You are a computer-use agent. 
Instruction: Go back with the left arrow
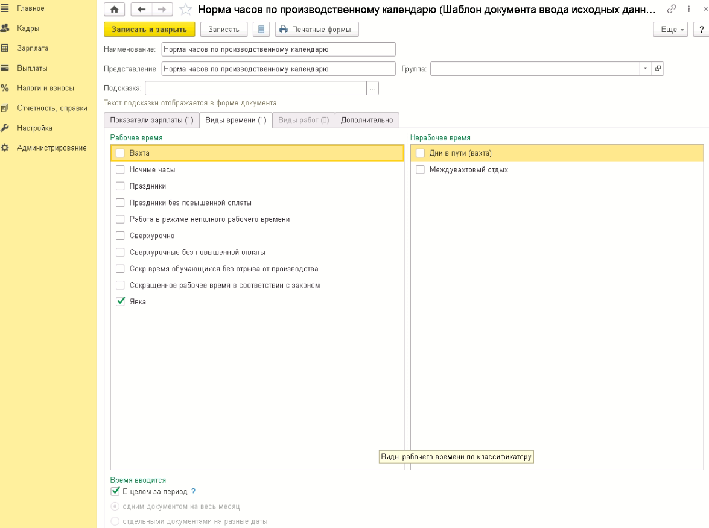(141, 10)
